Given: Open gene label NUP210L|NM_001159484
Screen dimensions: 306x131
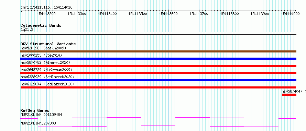Looking at the screenshot, I should coord(41,115).
